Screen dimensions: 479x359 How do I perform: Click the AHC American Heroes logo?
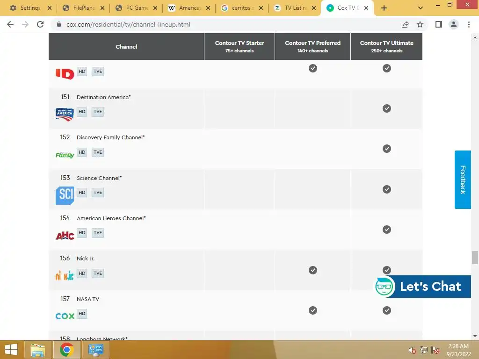coord(65,236)
